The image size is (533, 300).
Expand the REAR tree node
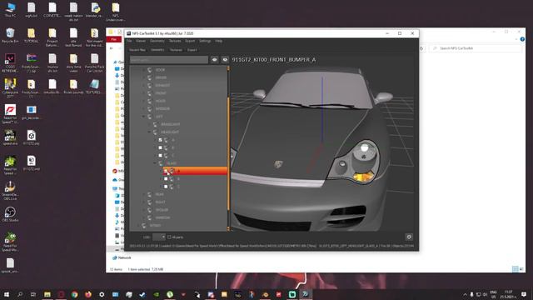click(143, 194)
